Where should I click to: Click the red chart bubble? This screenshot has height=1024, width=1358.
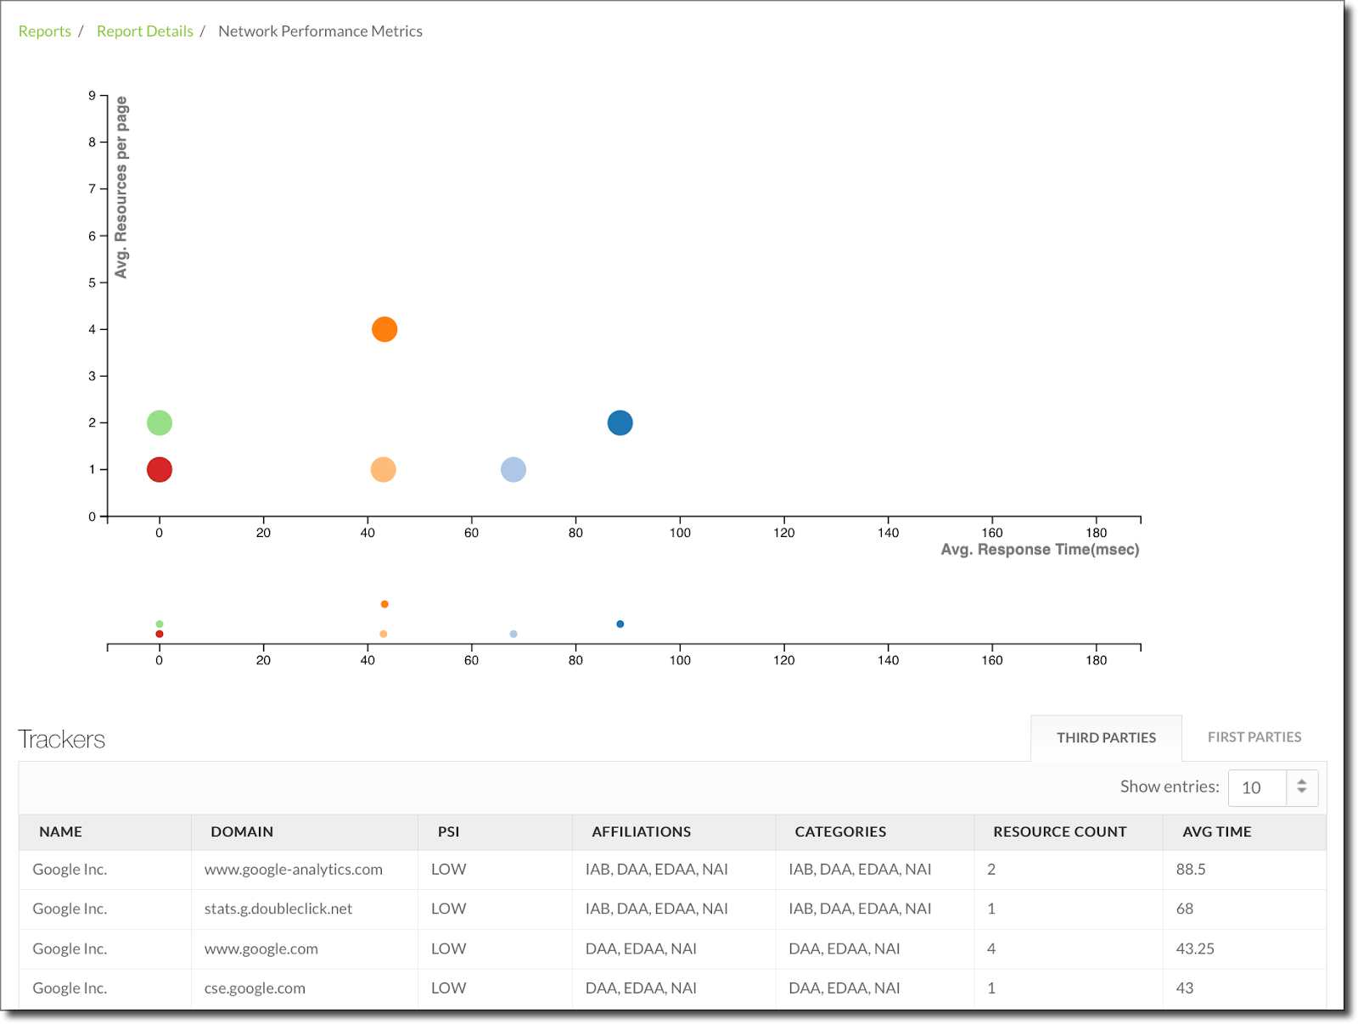tap(160, 469)
